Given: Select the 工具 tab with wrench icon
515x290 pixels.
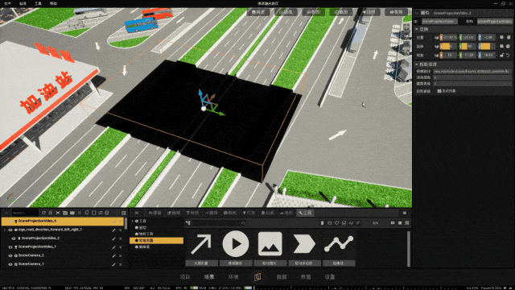Looking at the screenshot, I should [305, 213].
